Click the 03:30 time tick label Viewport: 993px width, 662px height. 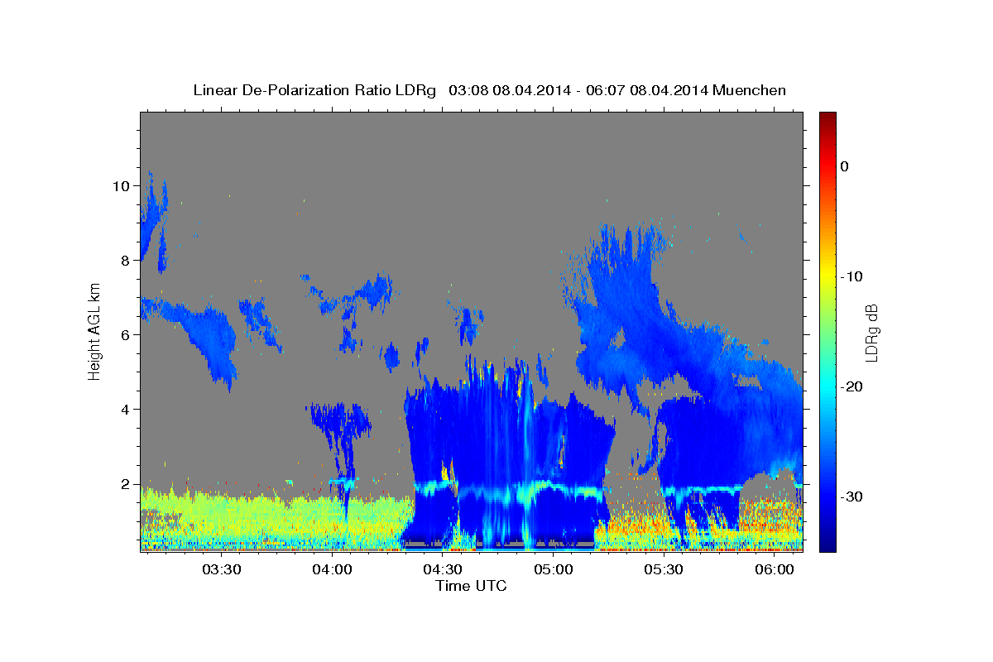222,570
